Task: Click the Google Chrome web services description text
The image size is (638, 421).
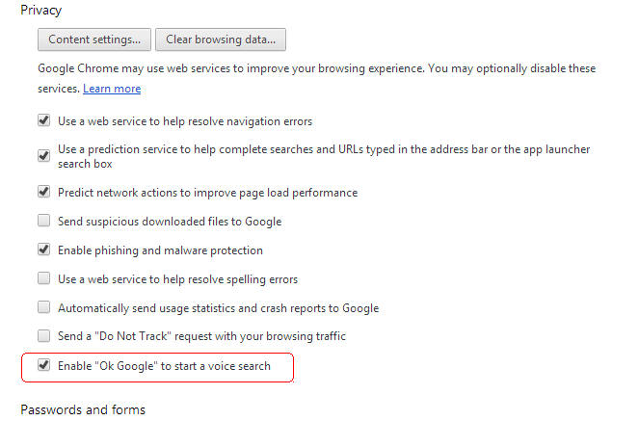Action: pos(316,78)
